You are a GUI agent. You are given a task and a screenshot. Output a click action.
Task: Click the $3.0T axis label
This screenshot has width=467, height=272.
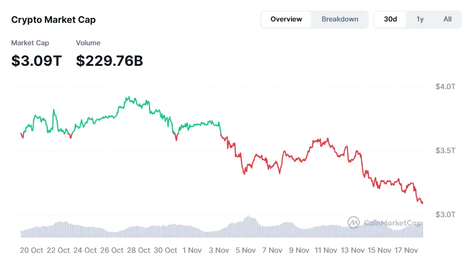coord(446,214)
